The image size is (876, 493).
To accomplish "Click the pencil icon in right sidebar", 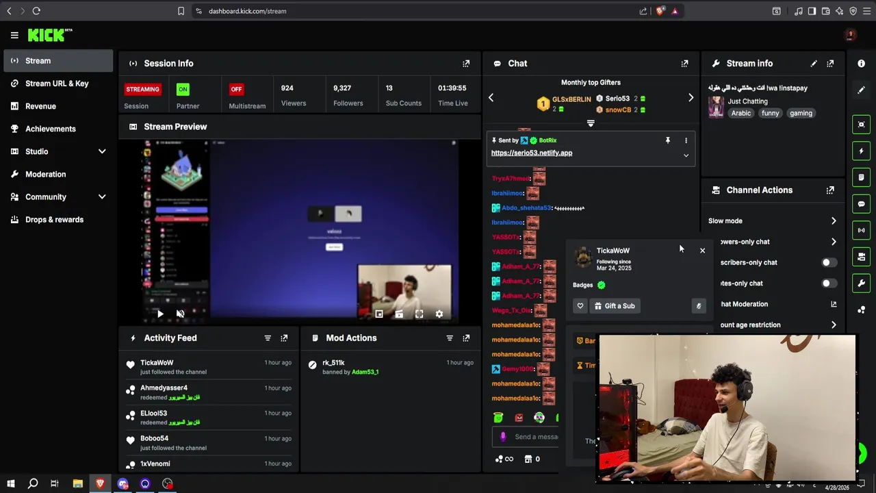I will 861,90.
